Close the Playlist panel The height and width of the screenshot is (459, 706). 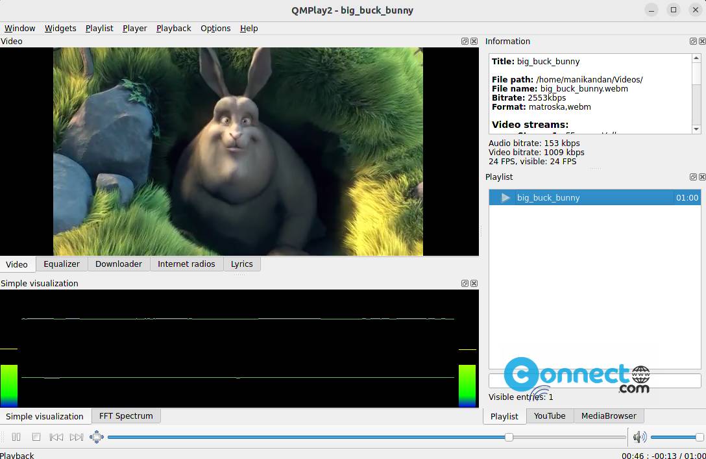tap(702, 177)
